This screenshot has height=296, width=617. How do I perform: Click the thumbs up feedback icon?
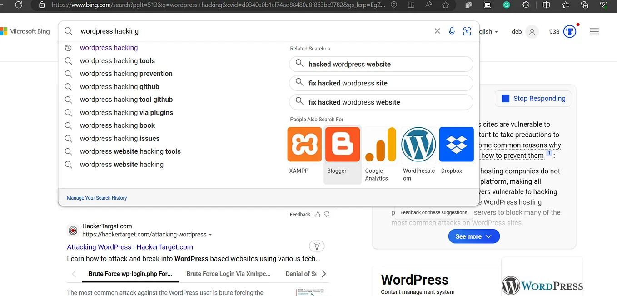318,215
